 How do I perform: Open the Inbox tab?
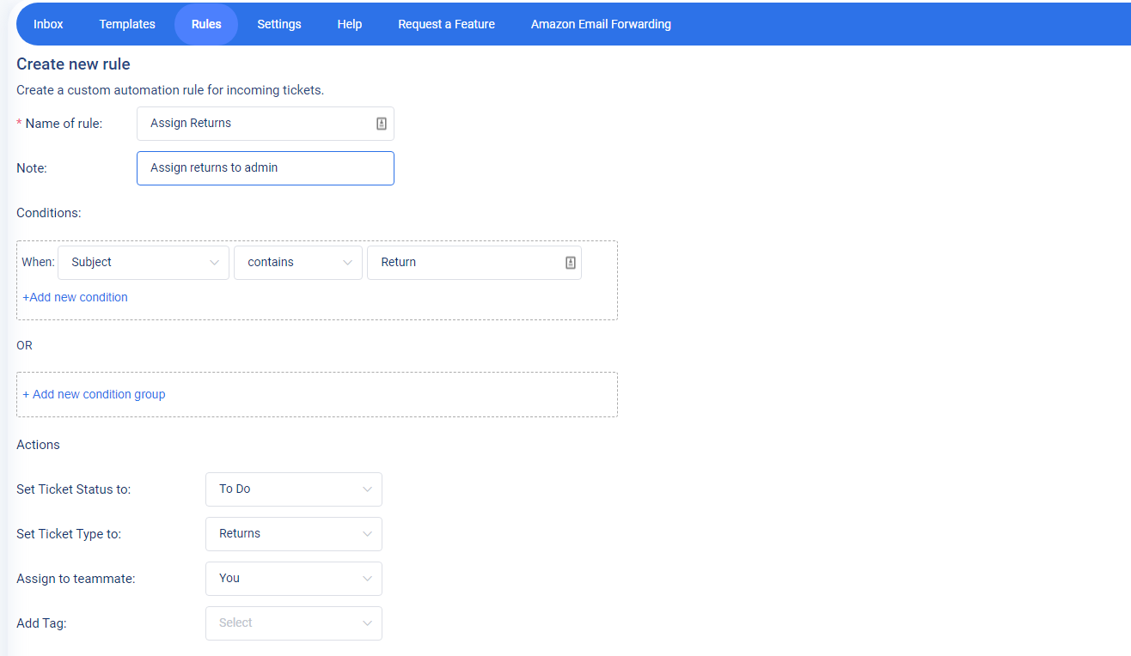(x=48, y=24)
